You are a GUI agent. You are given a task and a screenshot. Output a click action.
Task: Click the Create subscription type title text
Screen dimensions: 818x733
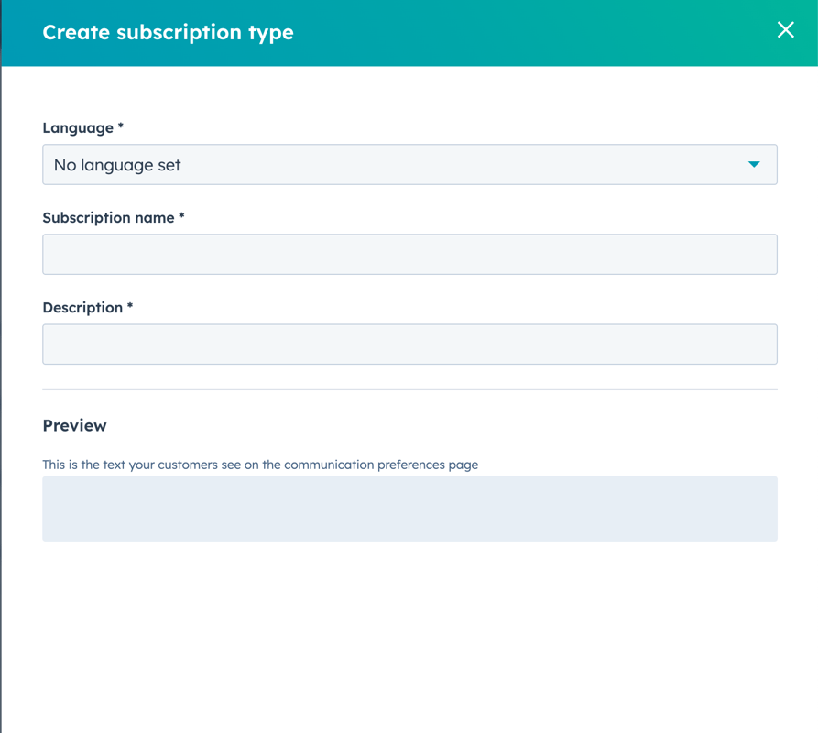tap(168, 31)
